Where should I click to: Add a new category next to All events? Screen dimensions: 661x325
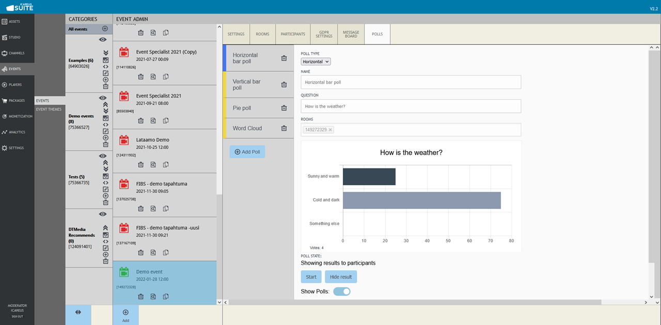105,29
